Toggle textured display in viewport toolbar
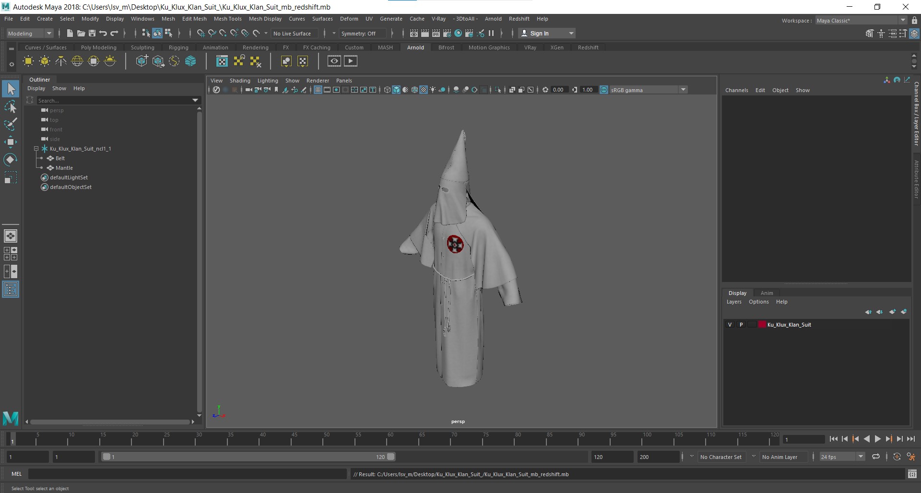Screen dimensions: 921x493 (x=424, y=90)
